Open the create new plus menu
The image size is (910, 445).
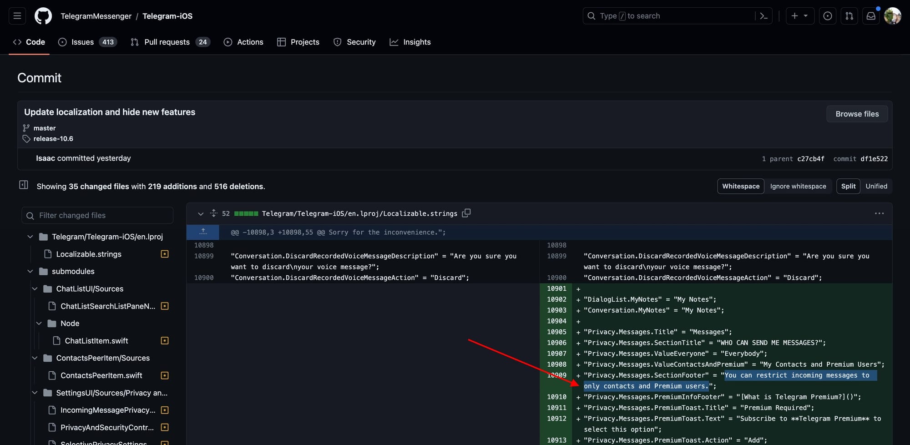[x=799, y=16]
